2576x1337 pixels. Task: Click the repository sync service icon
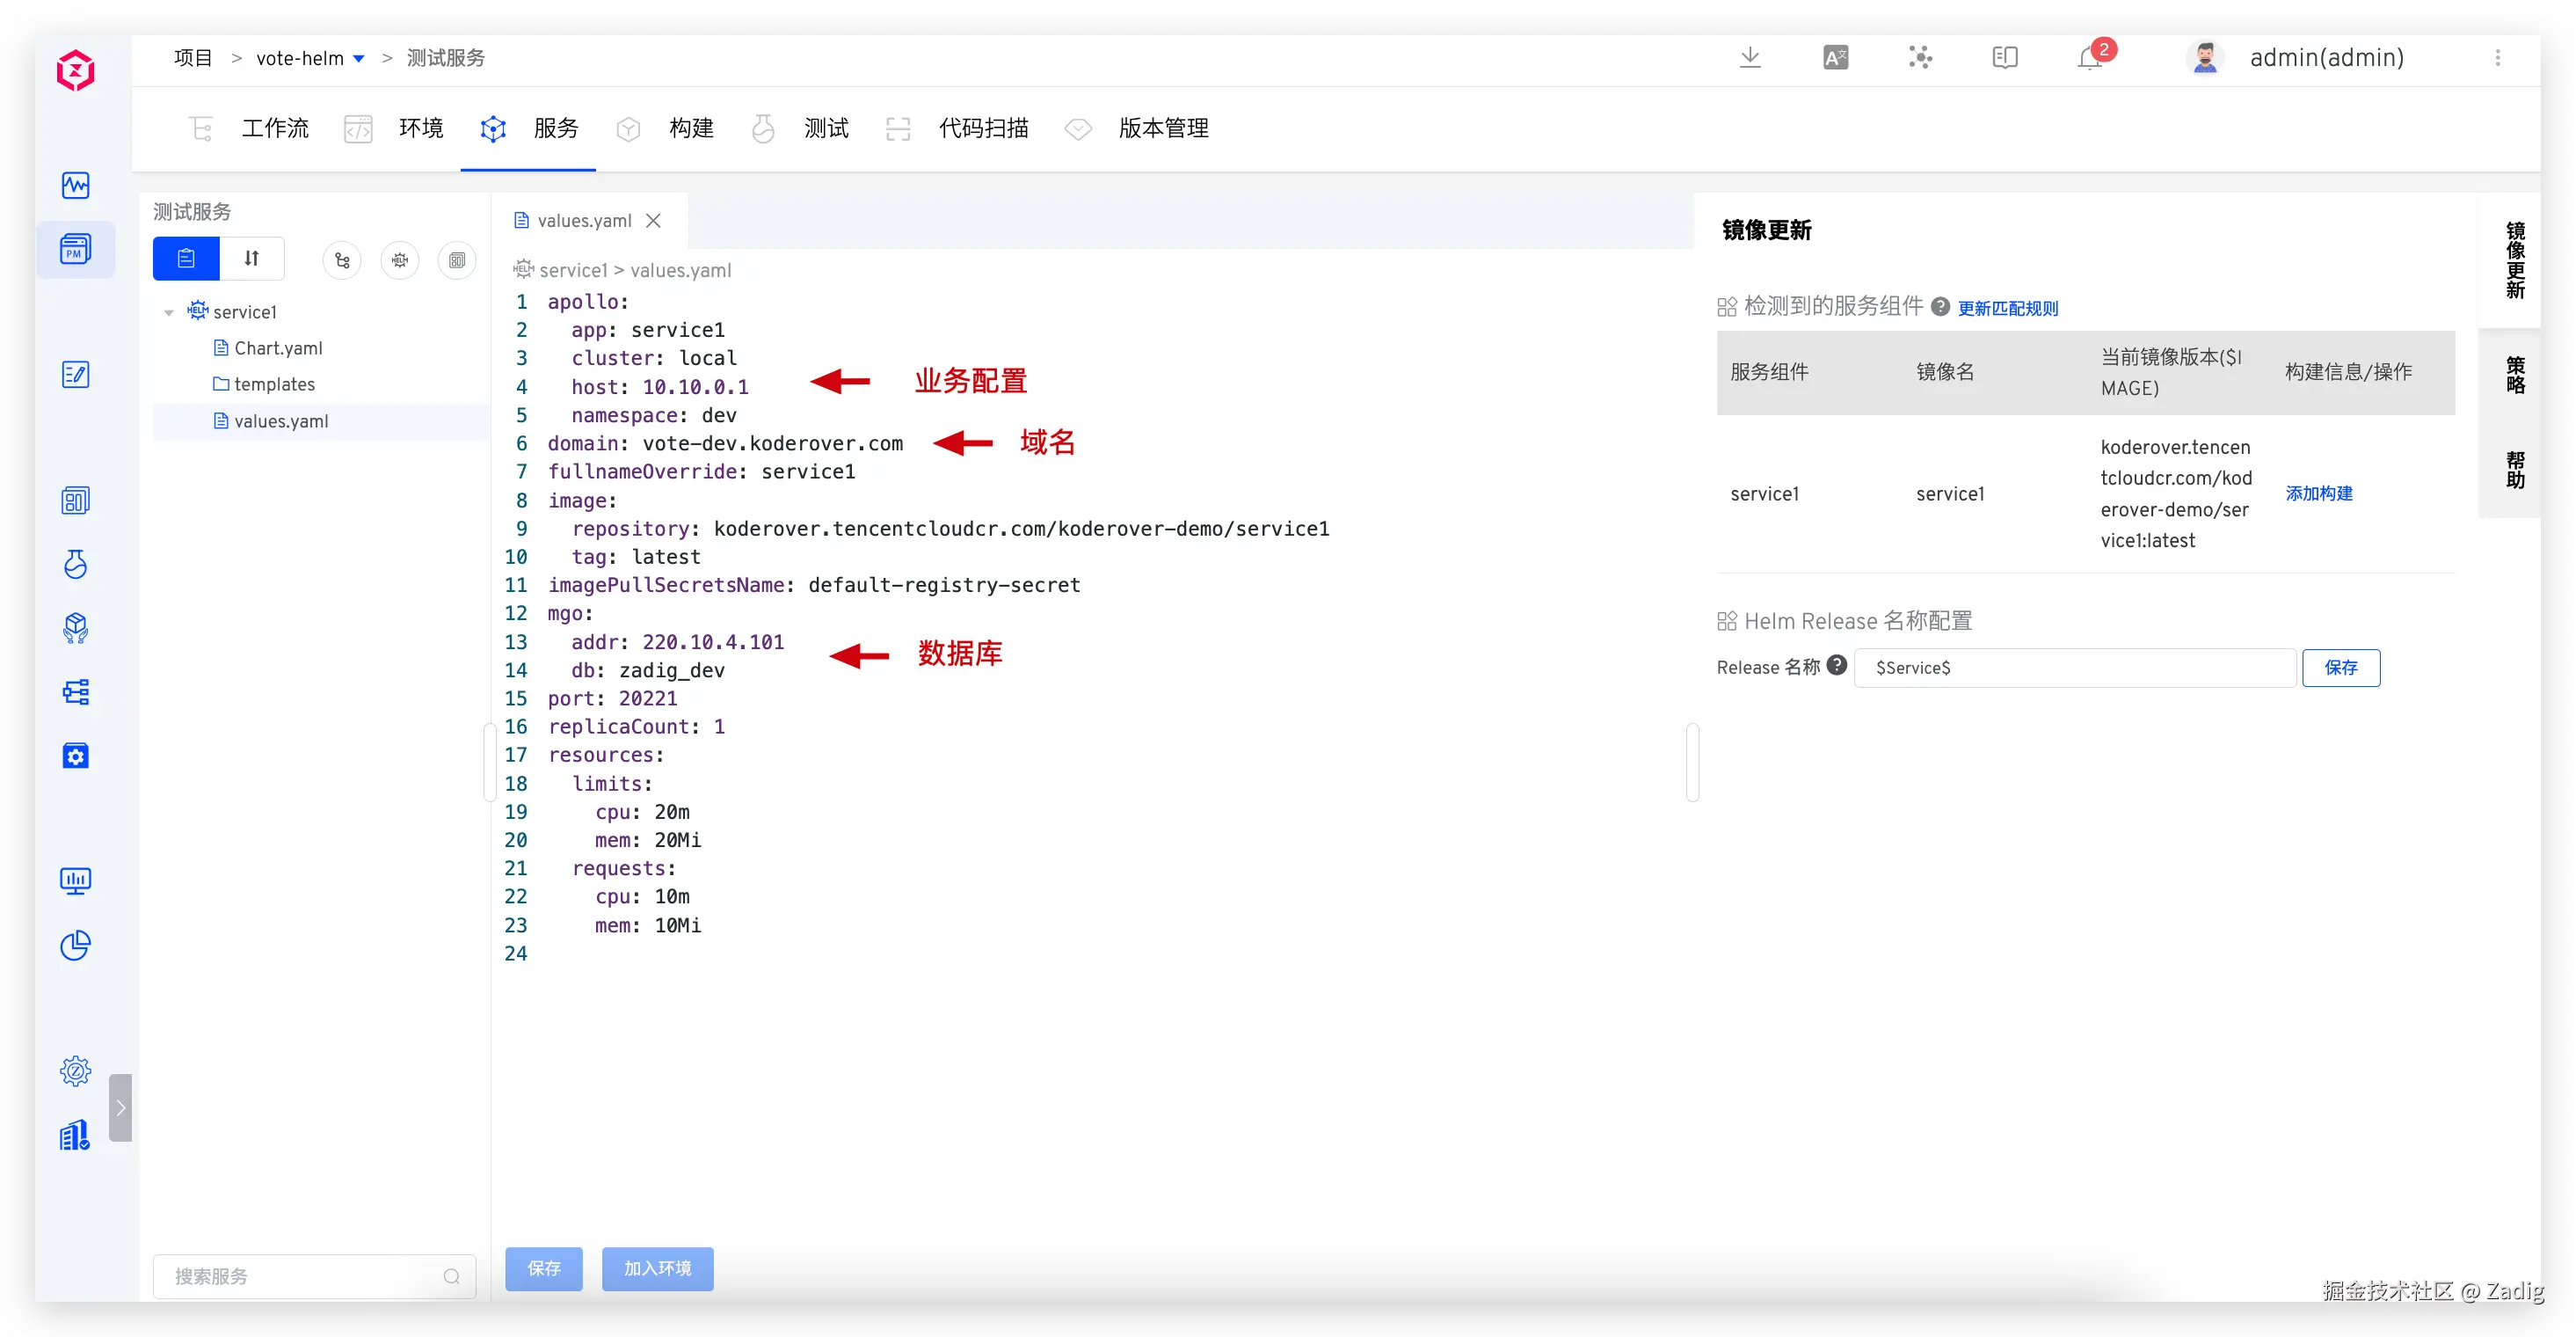342,260
